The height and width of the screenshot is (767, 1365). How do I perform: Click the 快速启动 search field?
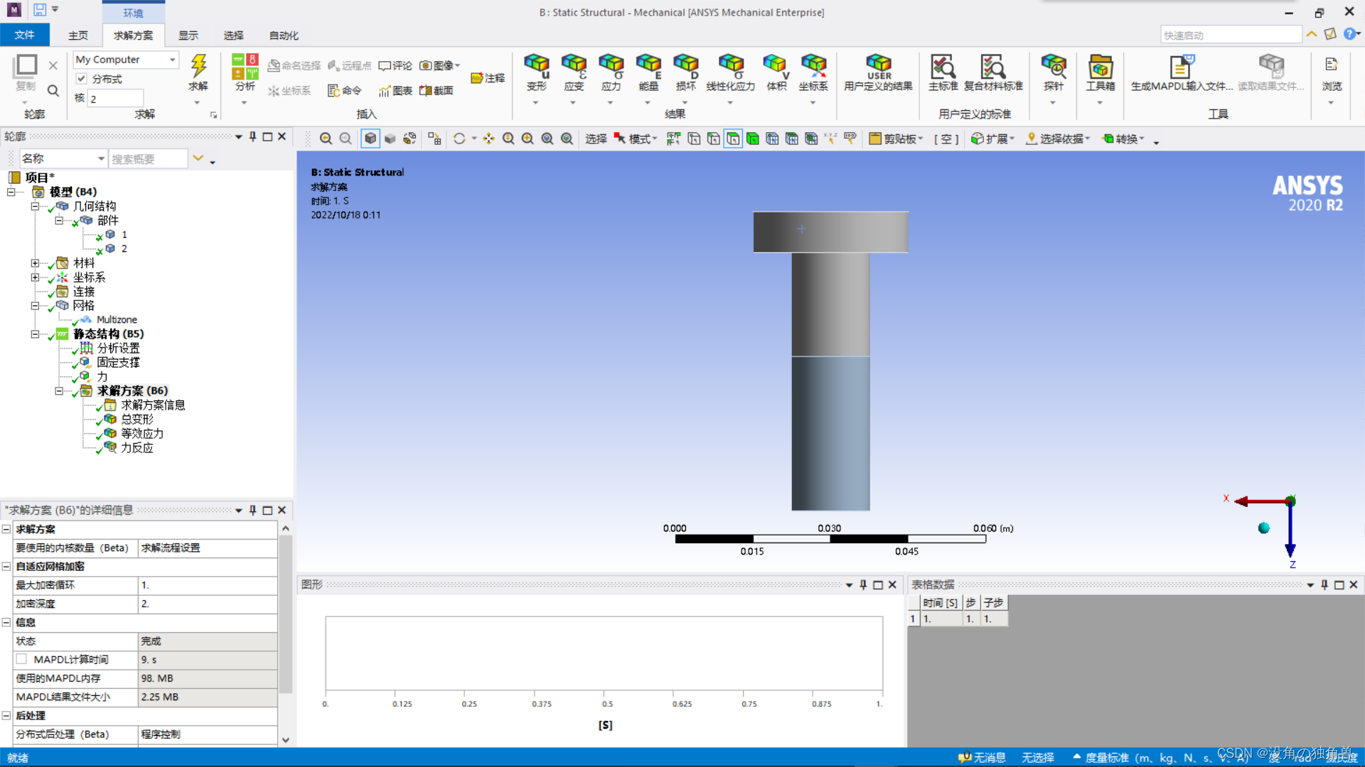pos(1230,36)
